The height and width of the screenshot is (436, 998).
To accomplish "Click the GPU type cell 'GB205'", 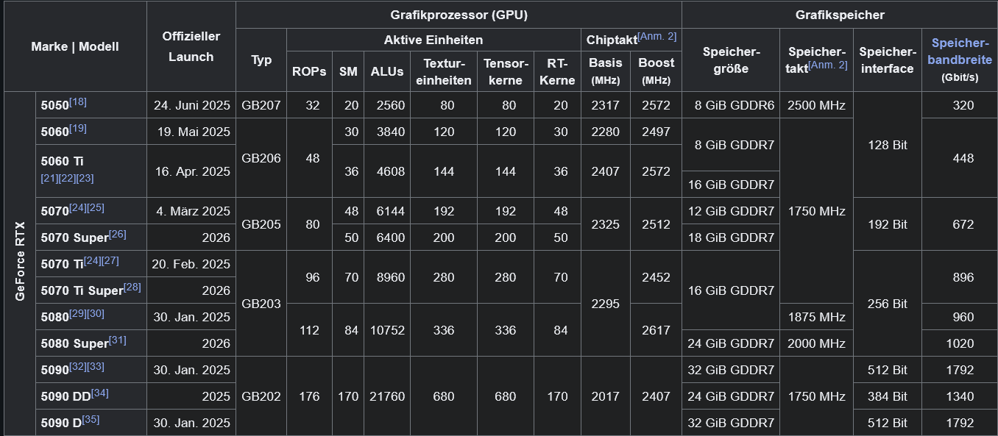I will click(x=261, y=224).
